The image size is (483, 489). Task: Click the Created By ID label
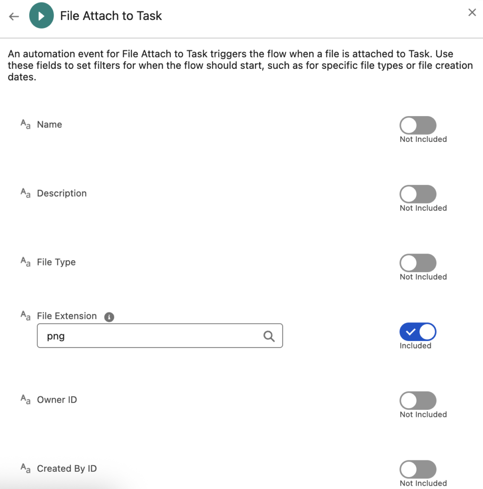(x=67, y=468)
